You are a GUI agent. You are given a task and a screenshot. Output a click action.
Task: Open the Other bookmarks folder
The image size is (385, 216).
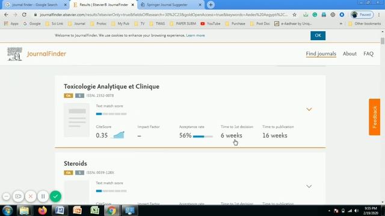(x=365, y=23)
